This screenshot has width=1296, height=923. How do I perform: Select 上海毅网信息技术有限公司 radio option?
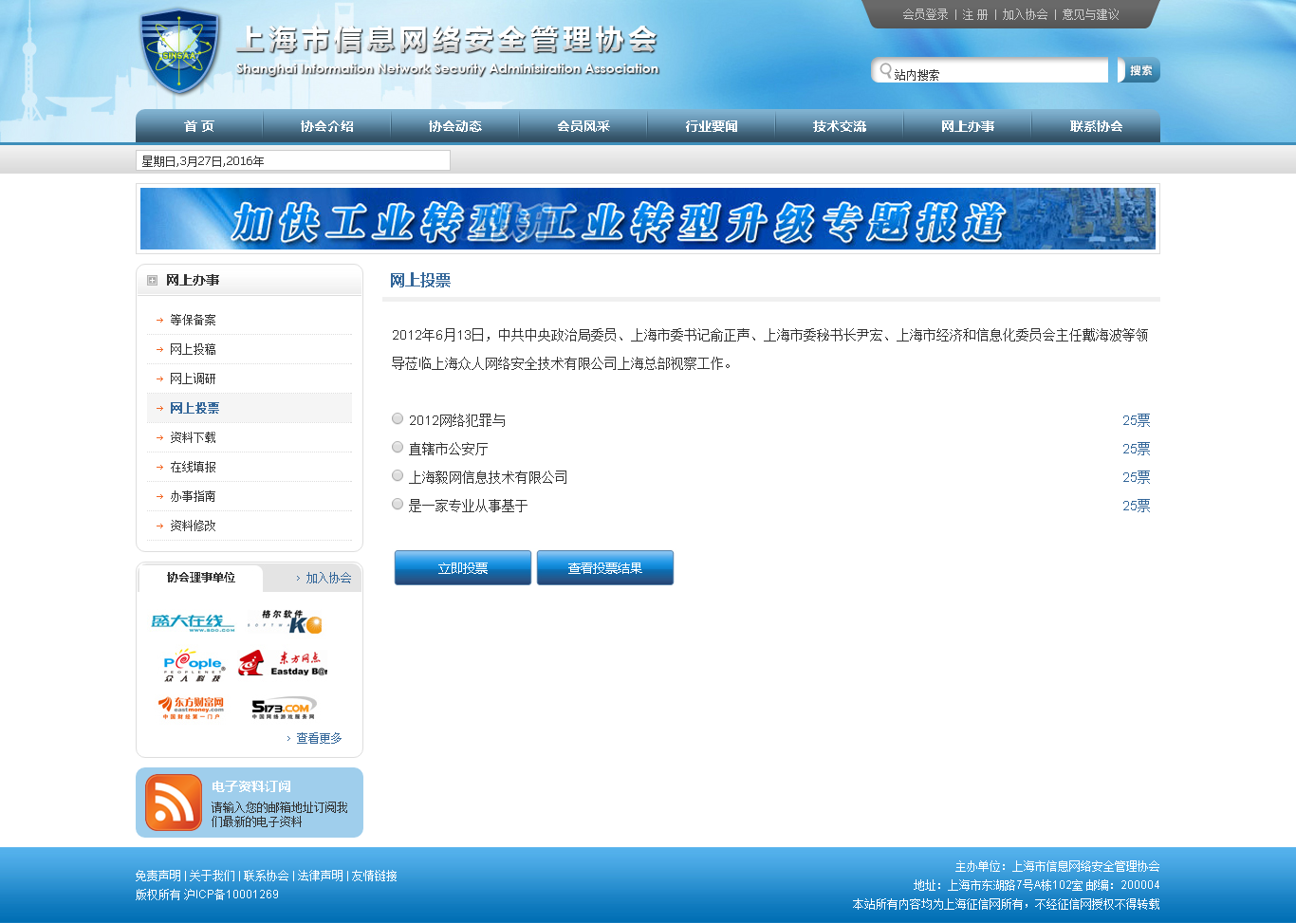(x=398, y=475)
